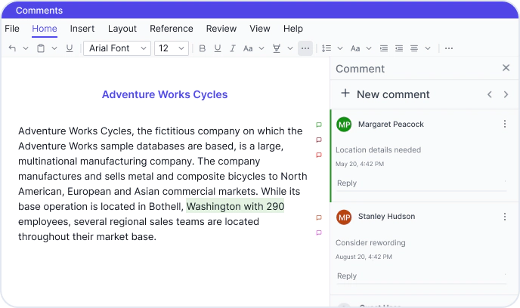Go to the previous comment arrow
The width and height of the screenshot is (520, 308).
tap(490, 94)
